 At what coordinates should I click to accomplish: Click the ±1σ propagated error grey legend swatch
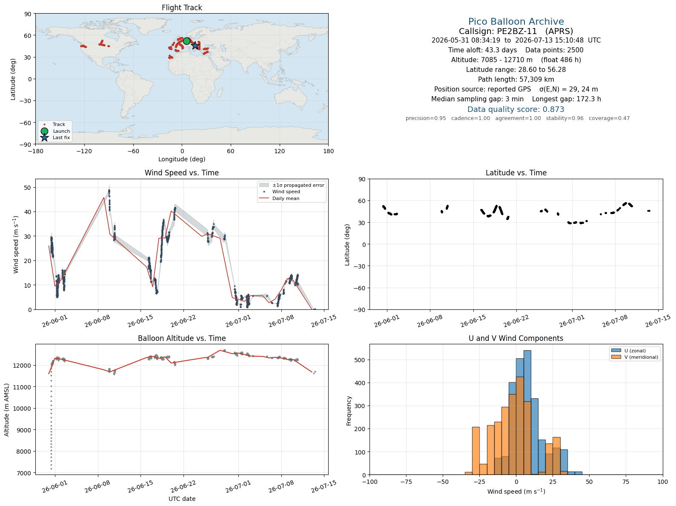pyautogui.click(x=264, y=185)
